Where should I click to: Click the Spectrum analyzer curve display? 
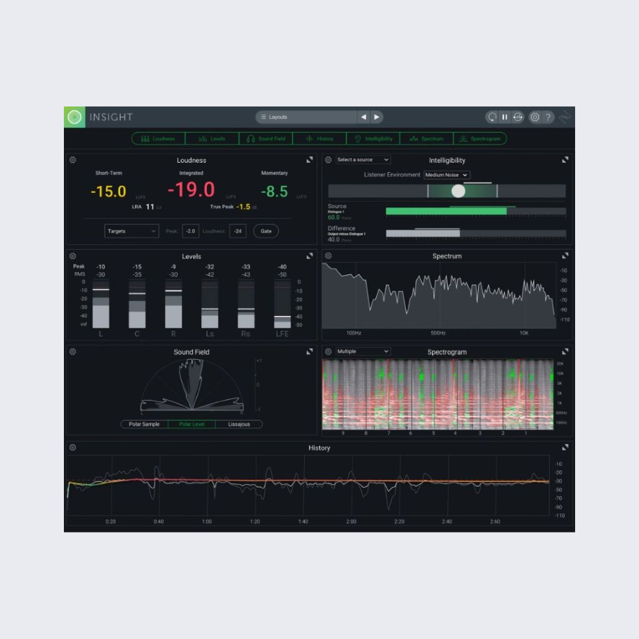[439, 295]
